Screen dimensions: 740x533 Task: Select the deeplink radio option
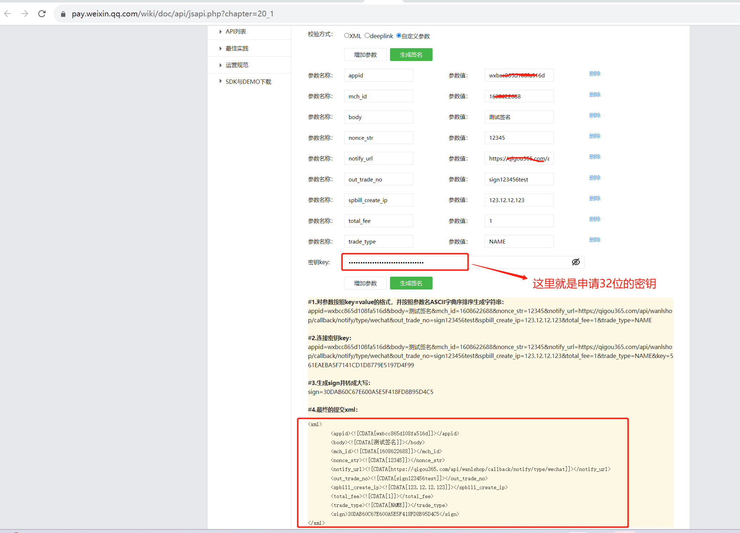[x=367, y=36]
